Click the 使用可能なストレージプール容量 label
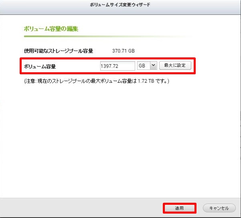241x218 pixels. 59,51
